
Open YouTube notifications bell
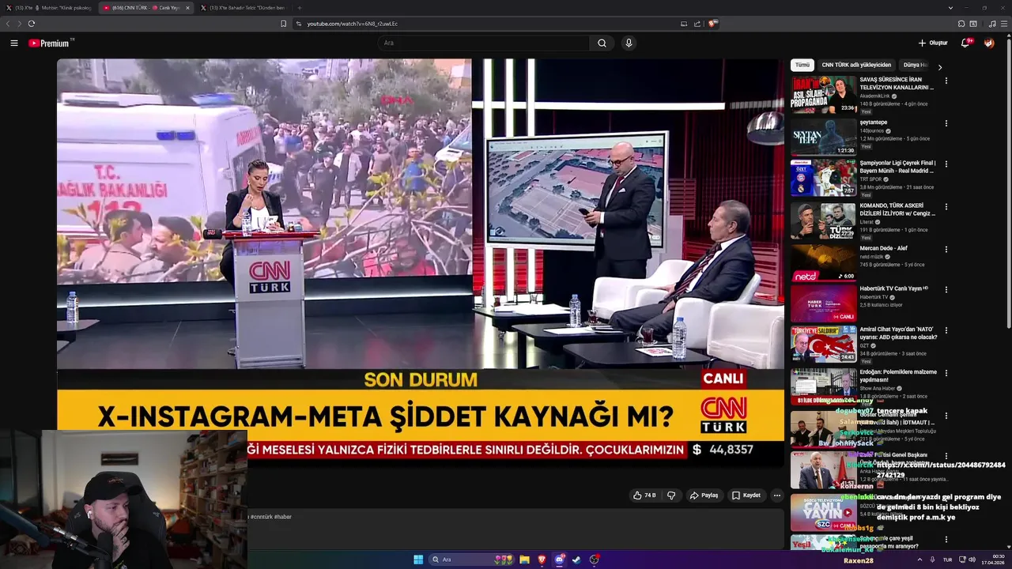point(965,43)
